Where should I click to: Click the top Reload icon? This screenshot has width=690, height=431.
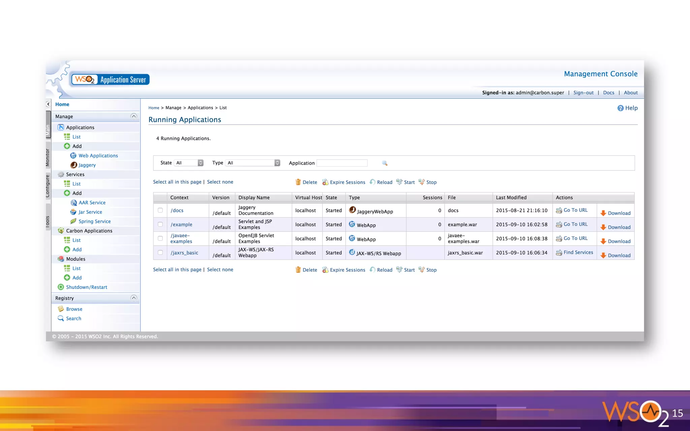(372, 182)
